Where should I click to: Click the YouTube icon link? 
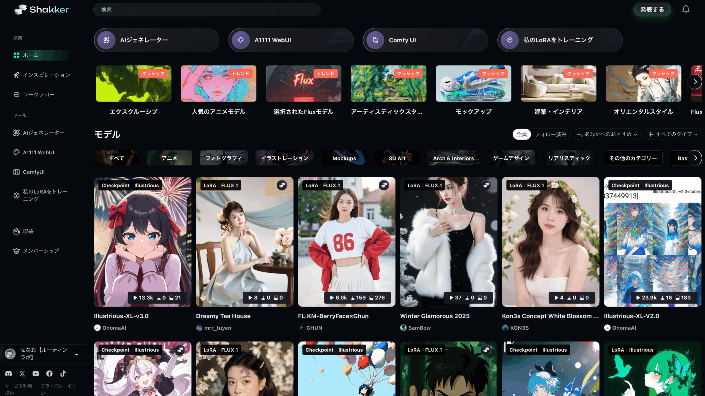(x=36, y=373)
